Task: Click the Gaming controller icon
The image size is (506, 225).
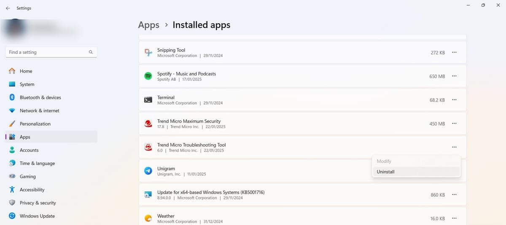Action: (12, 177)
